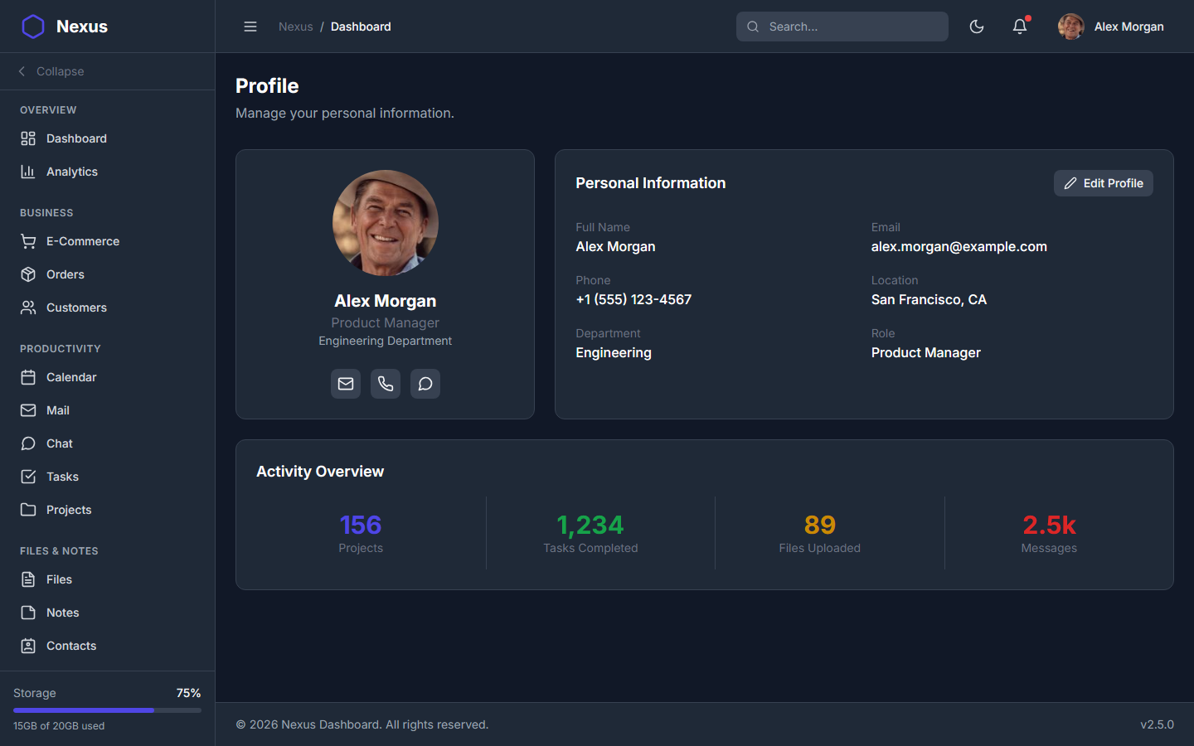The width and height of the screenshot is (1194, 746).
Task: Click the Nexus breadcrumb link
Action: pos(295,27)
